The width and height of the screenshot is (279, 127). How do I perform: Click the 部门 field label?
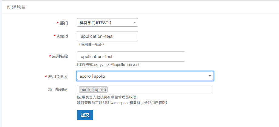64,23
